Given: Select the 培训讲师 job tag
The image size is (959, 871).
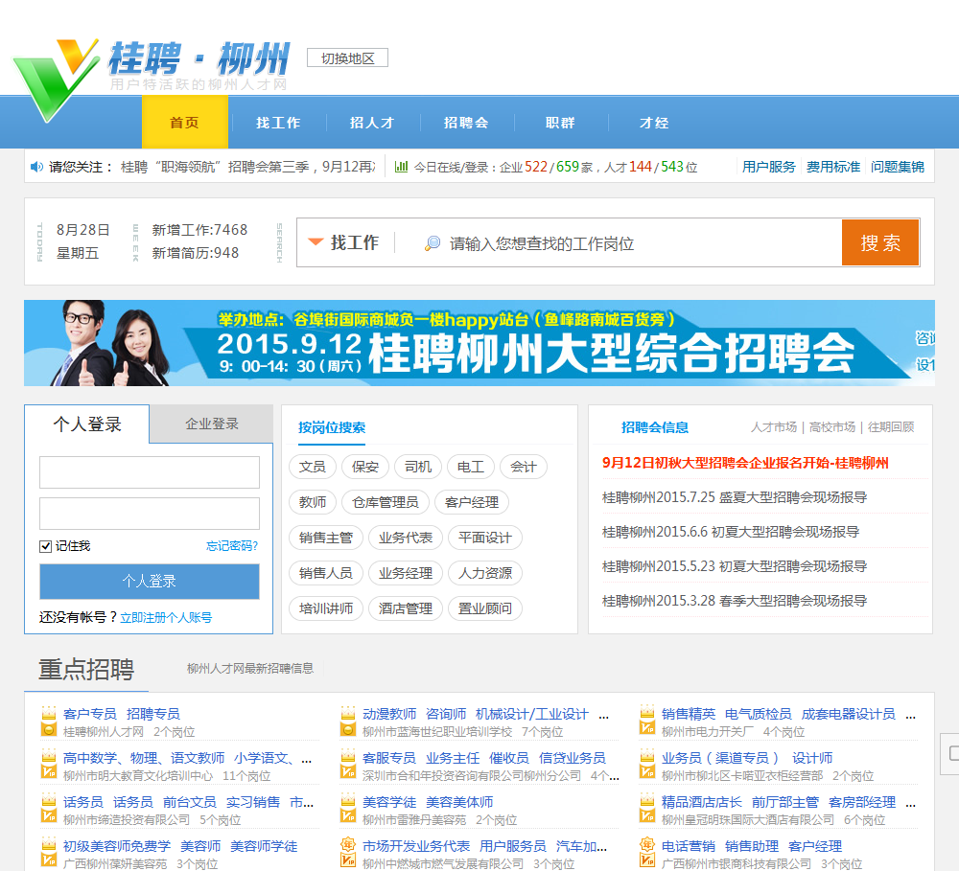Looking at the screenshot, I should click(x=326, y=608).
